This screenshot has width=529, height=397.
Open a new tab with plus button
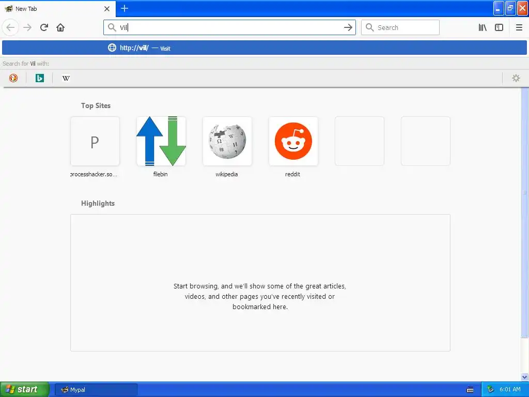(x=125, y=8)
